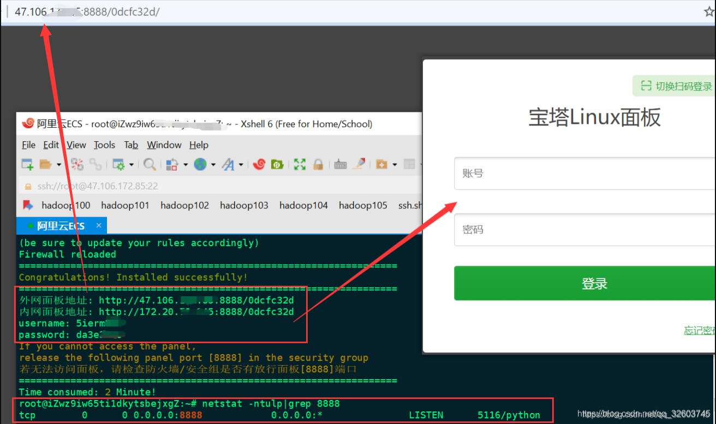Click the 账号 username input field
This screenshot has height=424, width=716.
[x=584, y=174]
